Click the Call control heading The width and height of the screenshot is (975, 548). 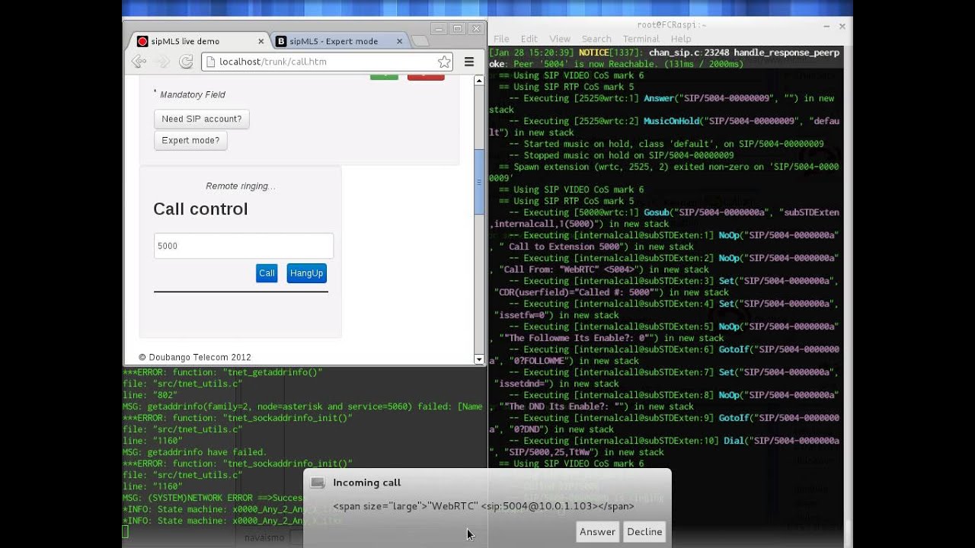point(200,209)
